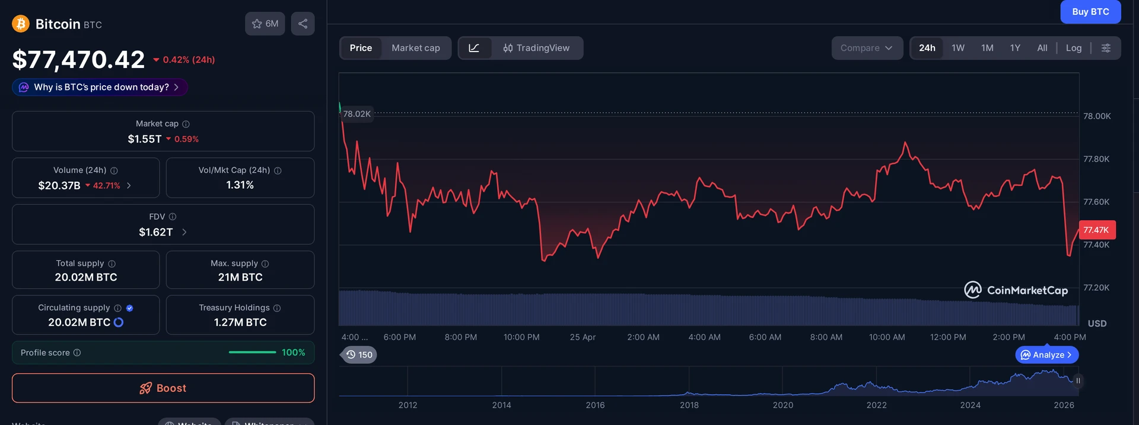Switch to TradingView chart
This screenshot has width=1139, height=425.
(536, 48)
